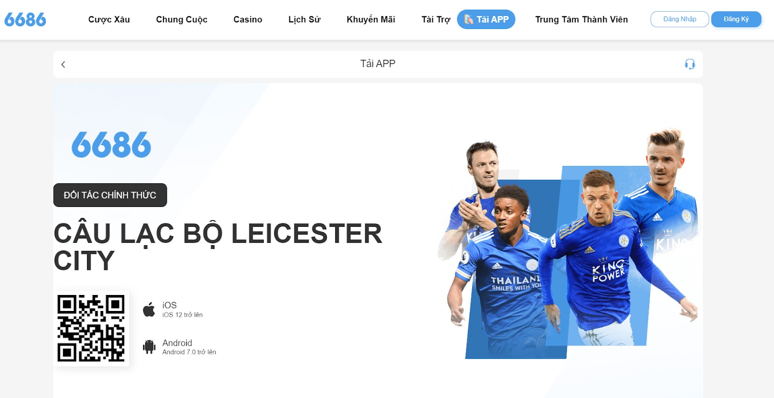Click the Apple iOS icon

click(x=149, y=310)
